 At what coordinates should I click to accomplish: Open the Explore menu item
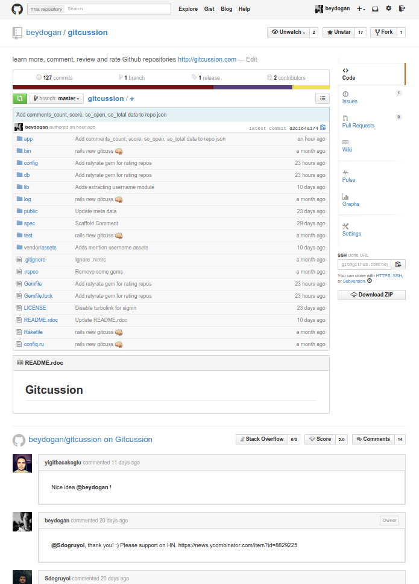[x=188, y=9]
